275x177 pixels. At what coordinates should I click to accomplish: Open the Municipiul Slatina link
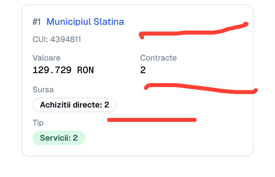[85, 22]
